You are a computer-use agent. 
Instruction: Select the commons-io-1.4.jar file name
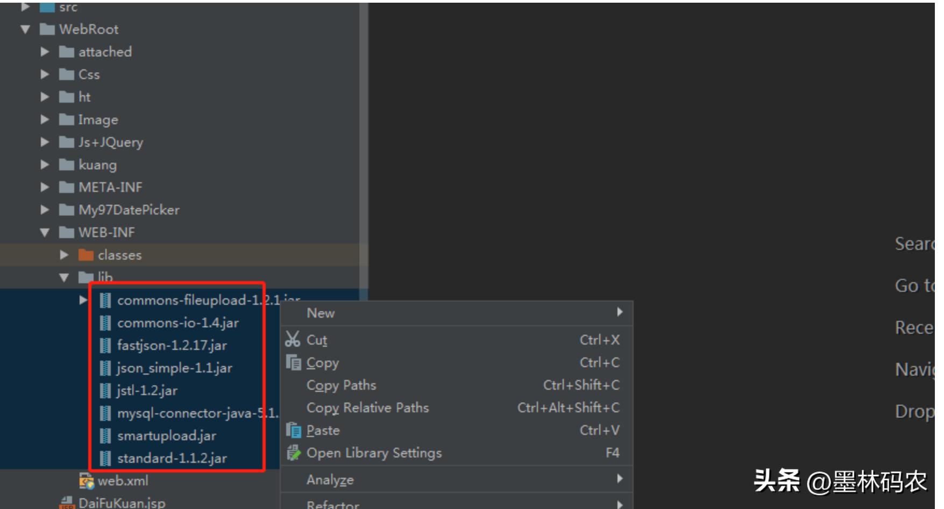point(178,322)
